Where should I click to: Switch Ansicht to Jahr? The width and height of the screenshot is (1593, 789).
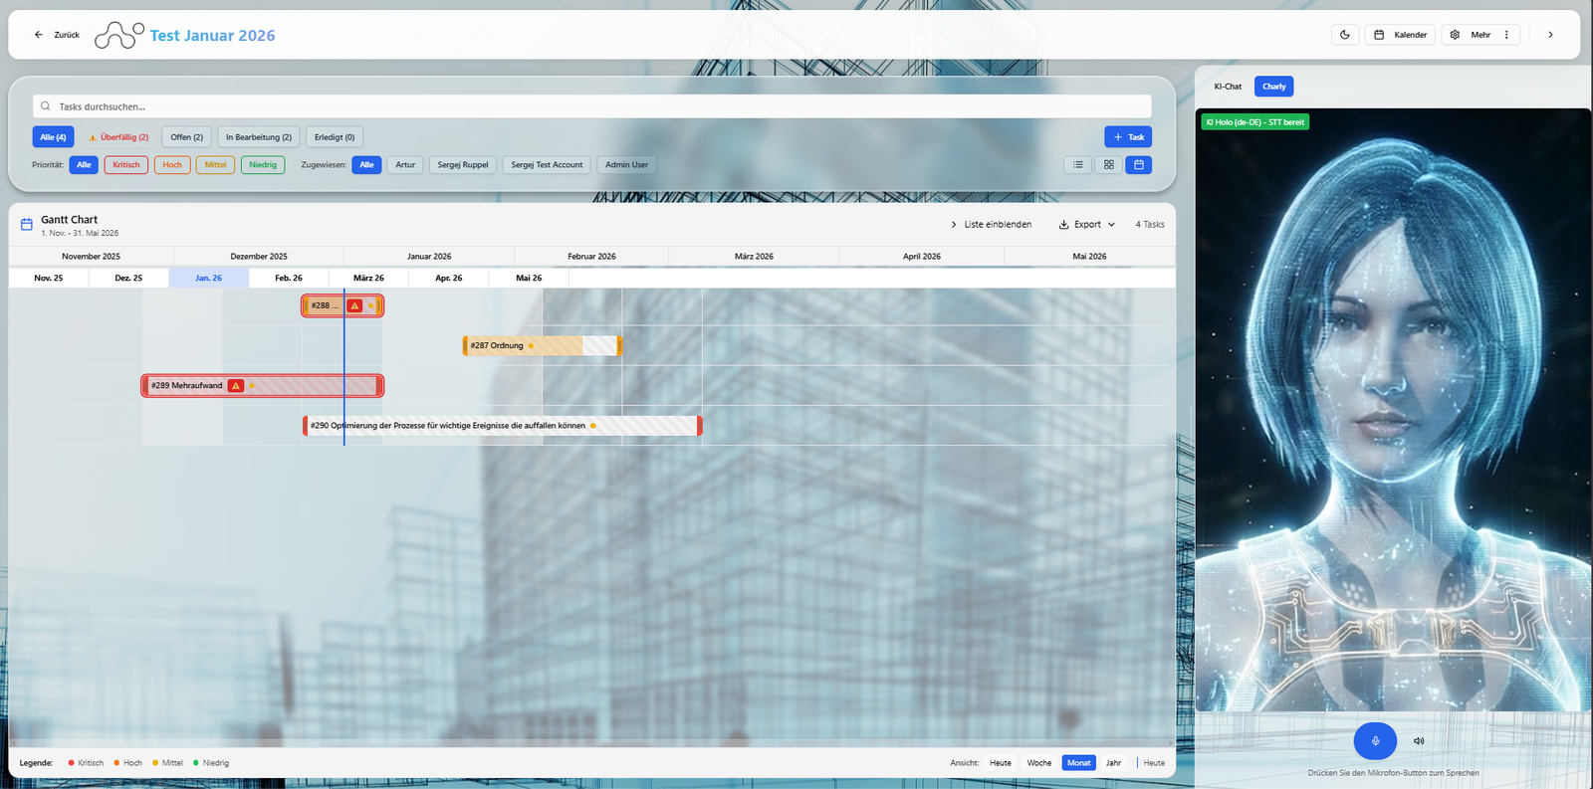coord(1113,763)
